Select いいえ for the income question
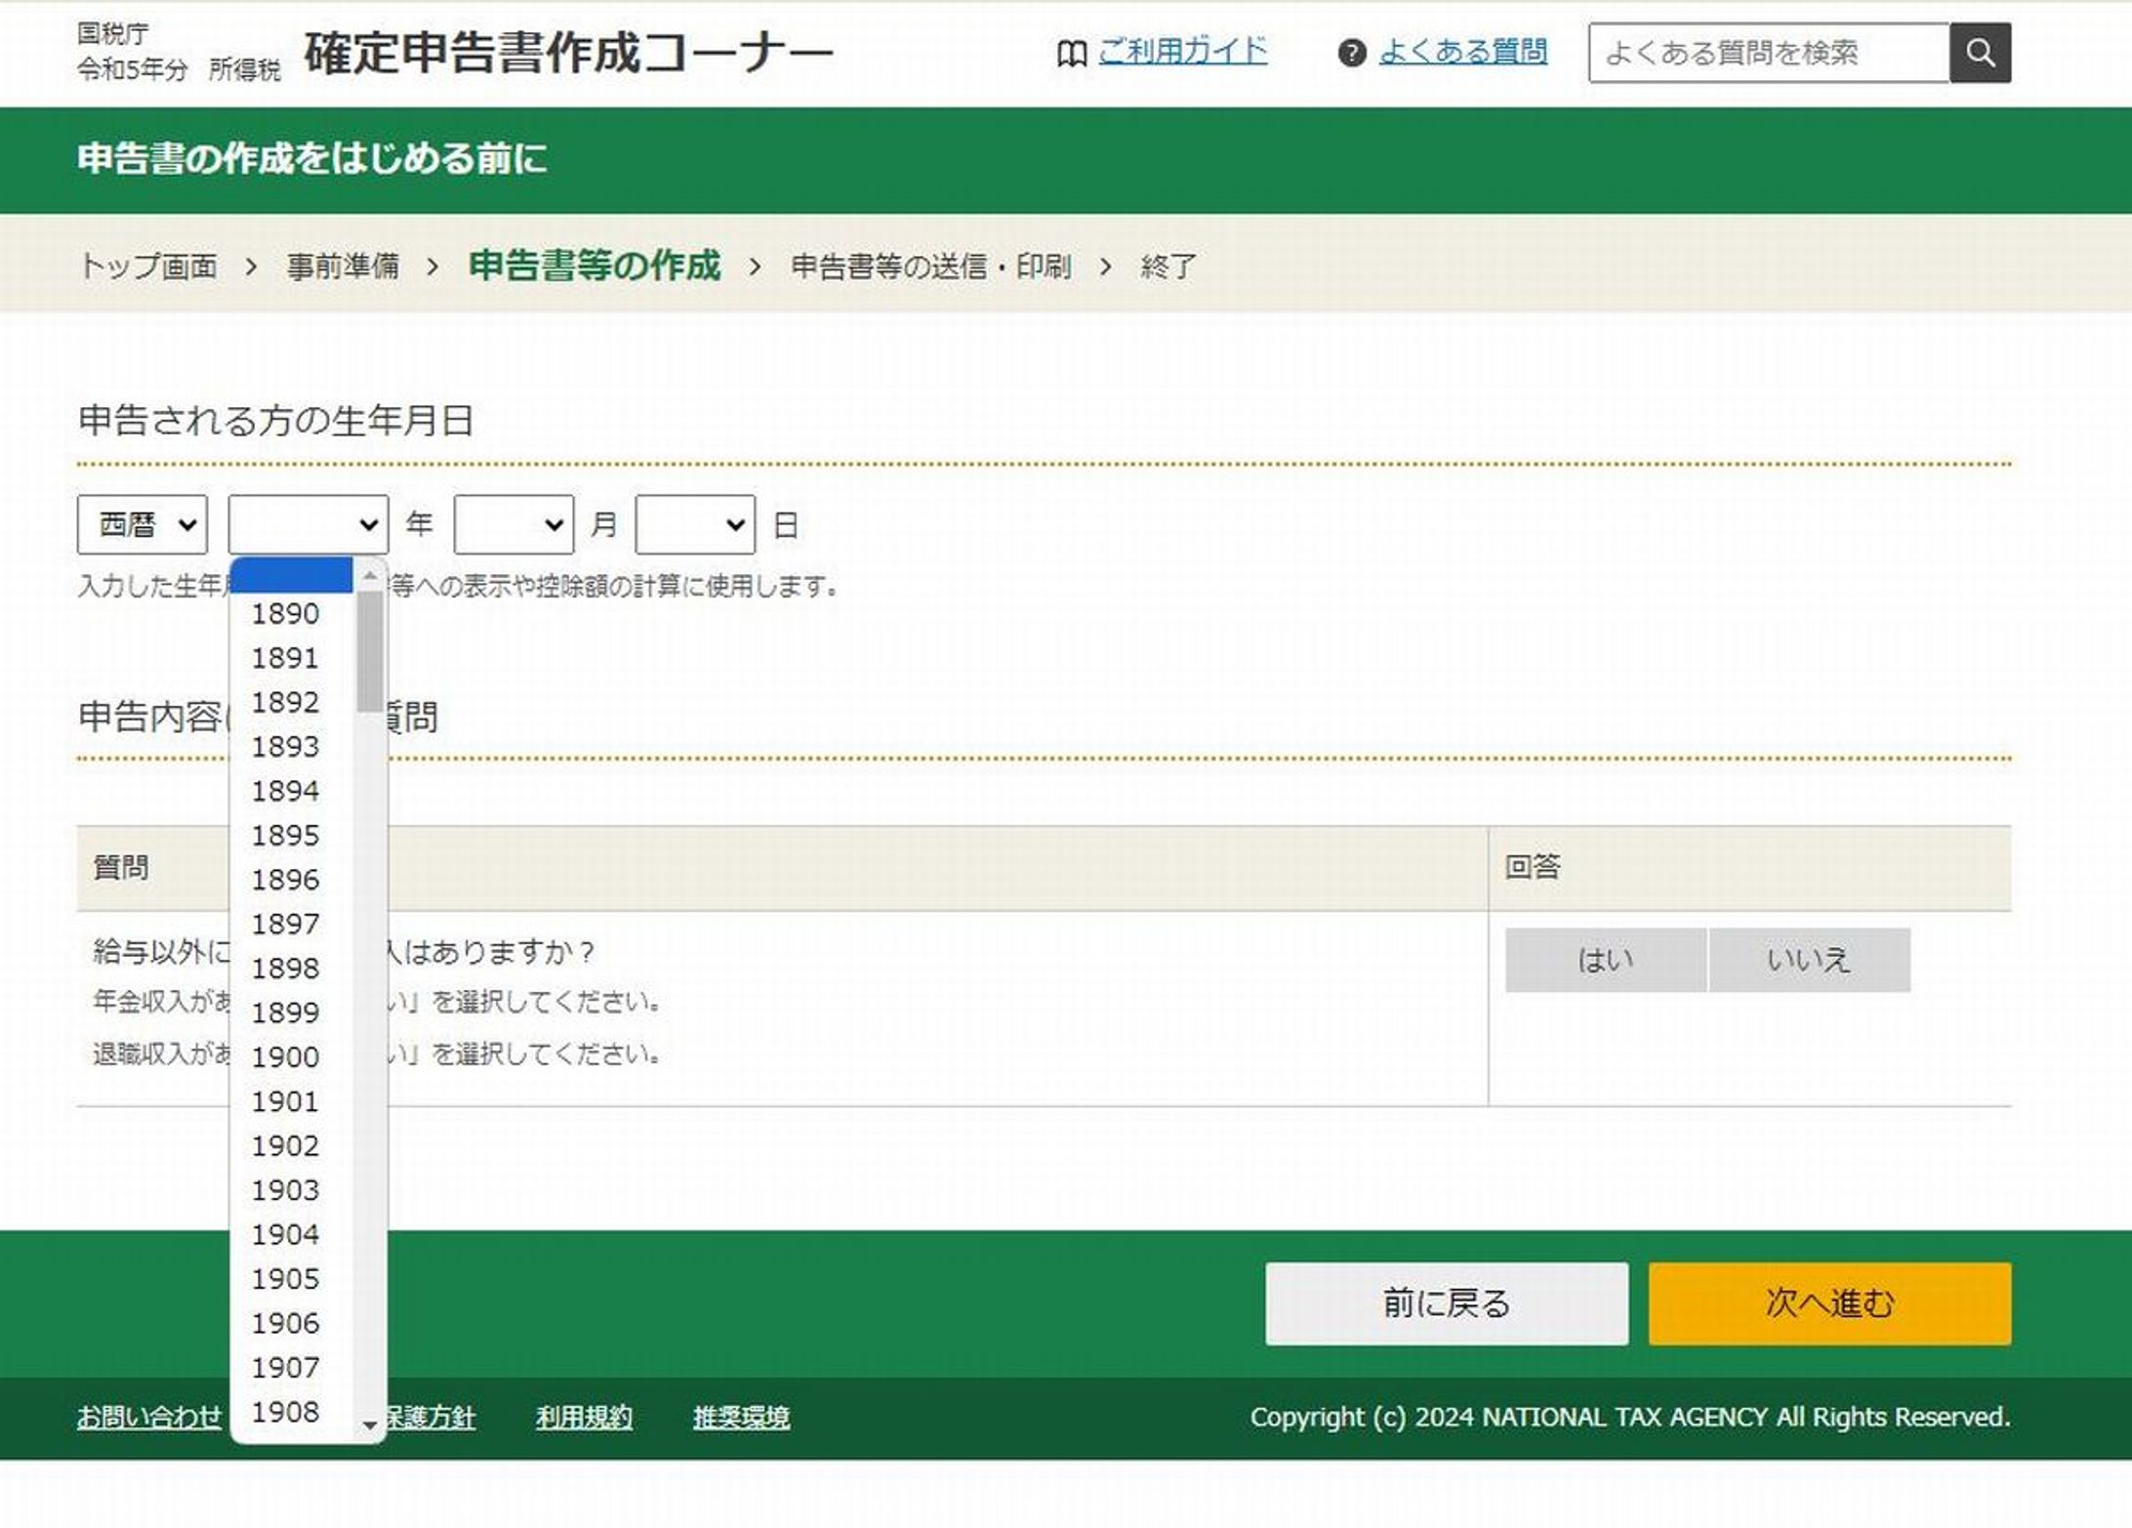Image resolution: width=2132 pixels, height=1528 pixels. 1809,960
